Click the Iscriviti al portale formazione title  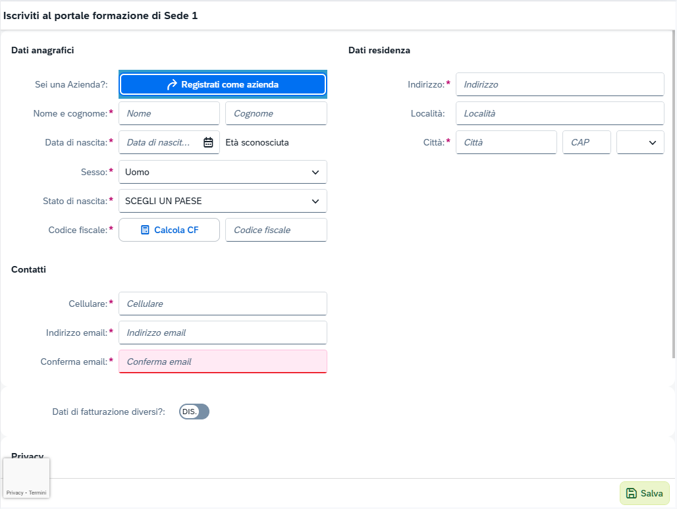100,16
